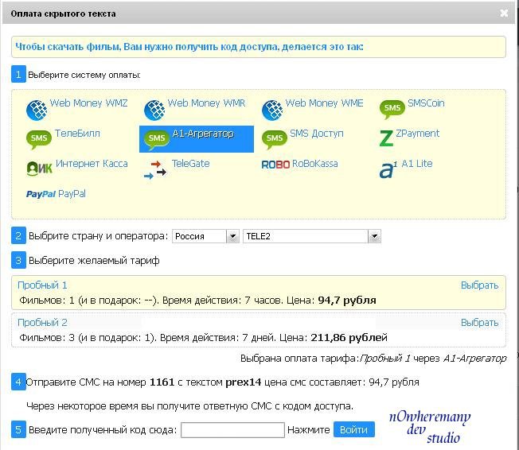Screen dimensions: 519x450
Task: Click text Выберите систему оплаты
Action: (84, 75)
